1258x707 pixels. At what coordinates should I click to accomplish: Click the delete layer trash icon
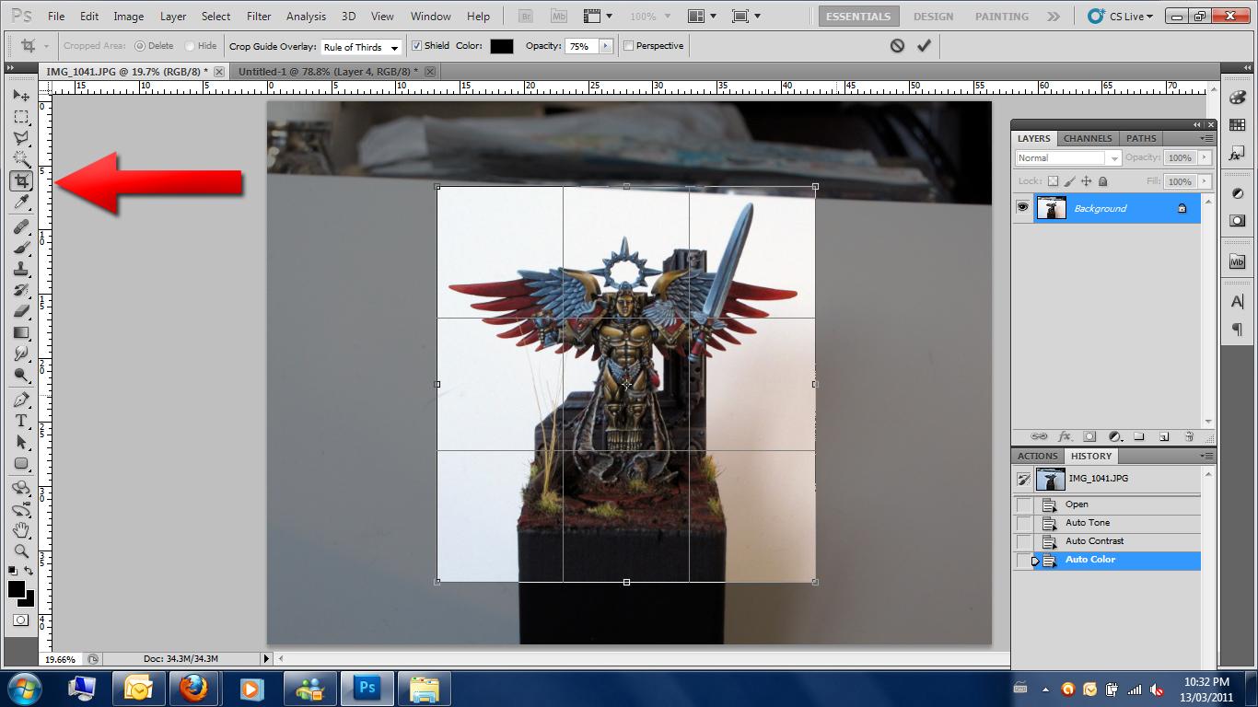coord(1189,436)
